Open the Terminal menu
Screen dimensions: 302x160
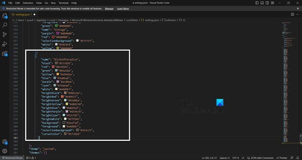click(x=63, y=3)
